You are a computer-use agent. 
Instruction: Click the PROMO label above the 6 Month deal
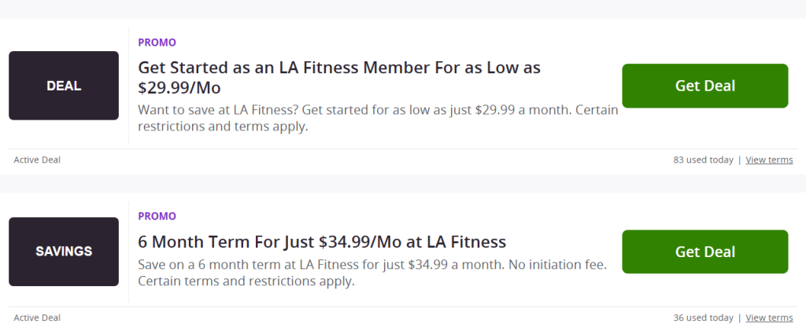point(157,216)
